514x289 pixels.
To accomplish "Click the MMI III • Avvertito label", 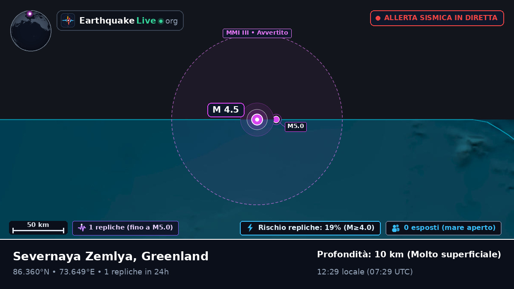I will [x=257, y=33].
